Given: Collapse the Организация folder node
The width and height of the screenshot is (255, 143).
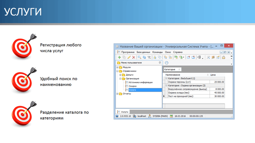Looking at the screenshot, I should coord(120,79).
